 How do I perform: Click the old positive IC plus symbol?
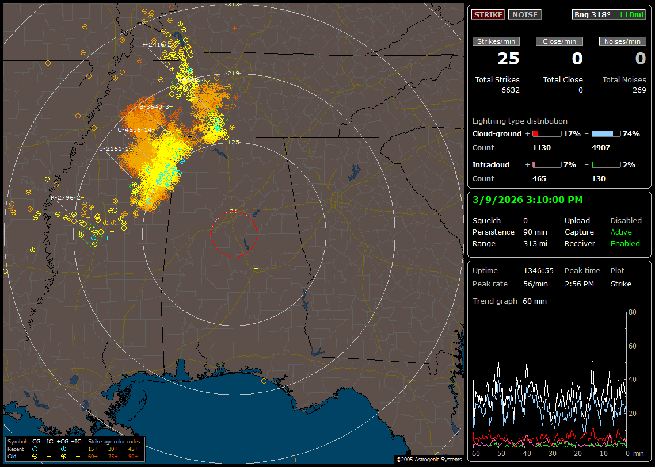point(78,456)
